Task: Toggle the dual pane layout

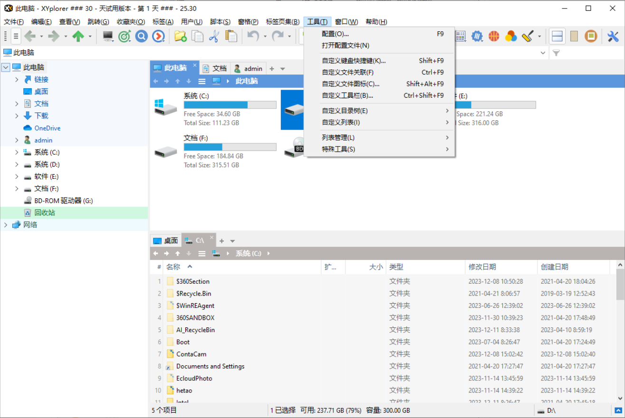Action: [557, 36]
